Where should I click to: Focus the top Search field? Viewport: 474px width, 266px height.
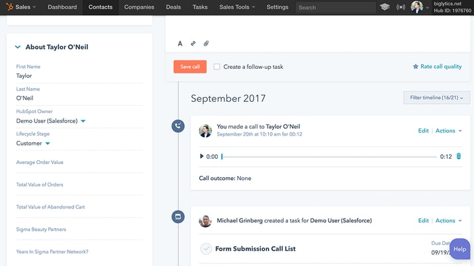coord(336,7)
